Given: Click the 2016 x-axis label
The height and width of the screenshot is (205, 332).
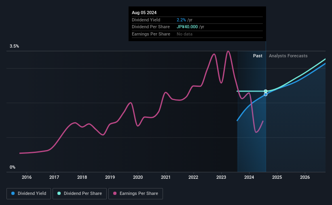Looking at the screenshot, I should tap(27, 177).
